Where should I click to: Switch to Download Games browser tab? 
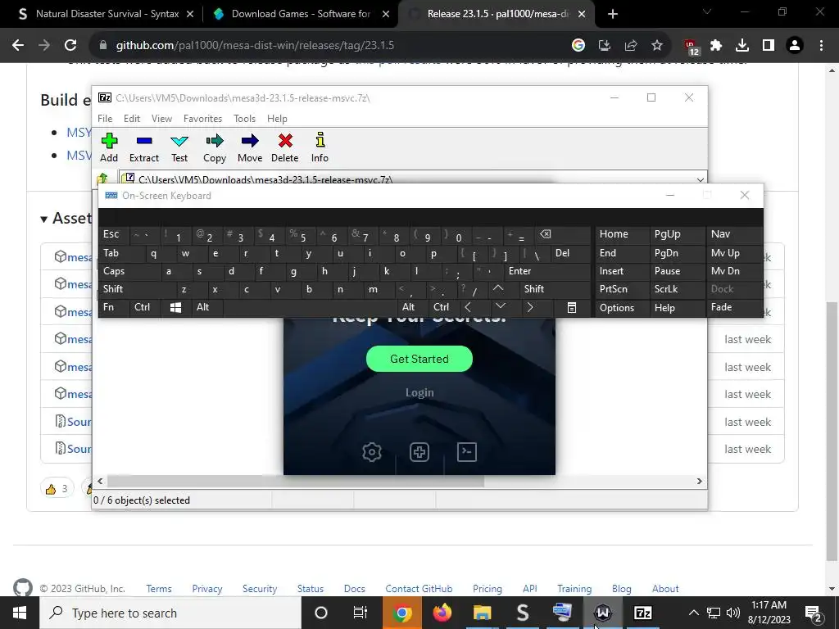click(x=301, y=14)
